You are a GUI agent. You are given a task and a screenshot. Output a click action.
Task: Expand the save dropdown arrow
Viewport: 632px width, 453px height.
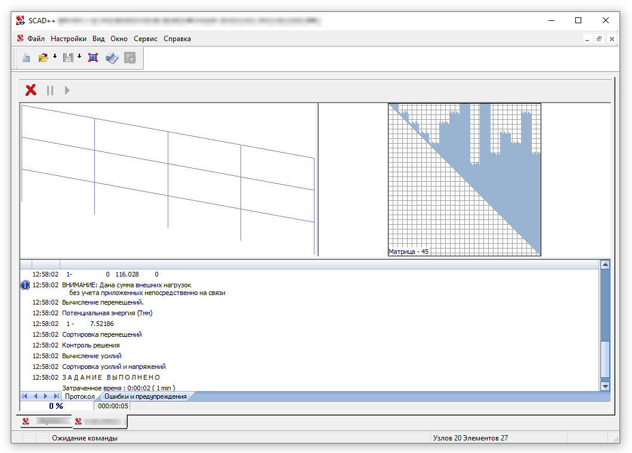coord(79,57)
